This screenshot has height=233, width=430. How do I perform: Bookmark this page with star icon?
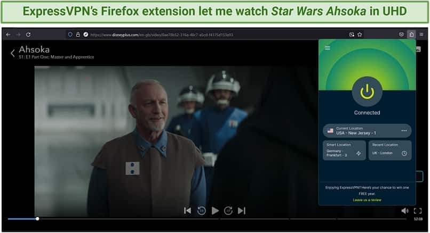coord(360,35)
